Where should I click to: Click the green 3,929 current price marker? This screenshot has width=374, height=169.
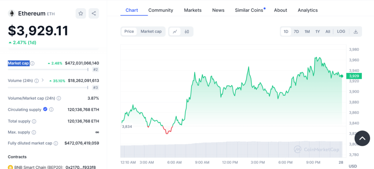coord(354,76)
